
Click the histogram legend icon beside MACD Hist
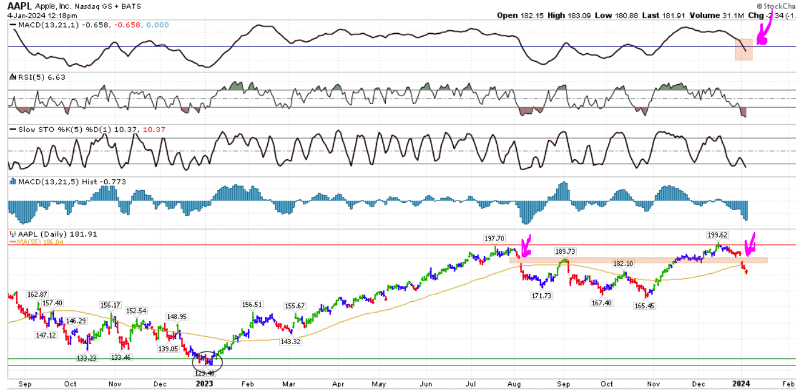tap(13, 182)
